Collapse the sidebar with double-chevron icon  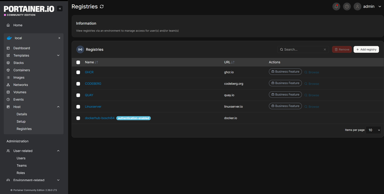coord(60,9)
